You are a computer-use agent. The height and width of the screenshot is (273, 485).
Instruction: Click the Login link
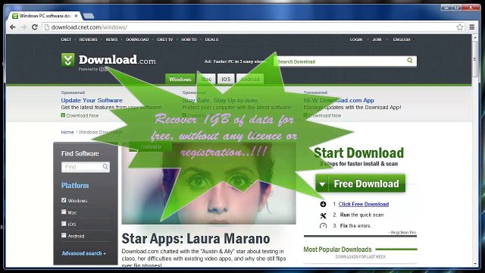click(x=356, y=39)
